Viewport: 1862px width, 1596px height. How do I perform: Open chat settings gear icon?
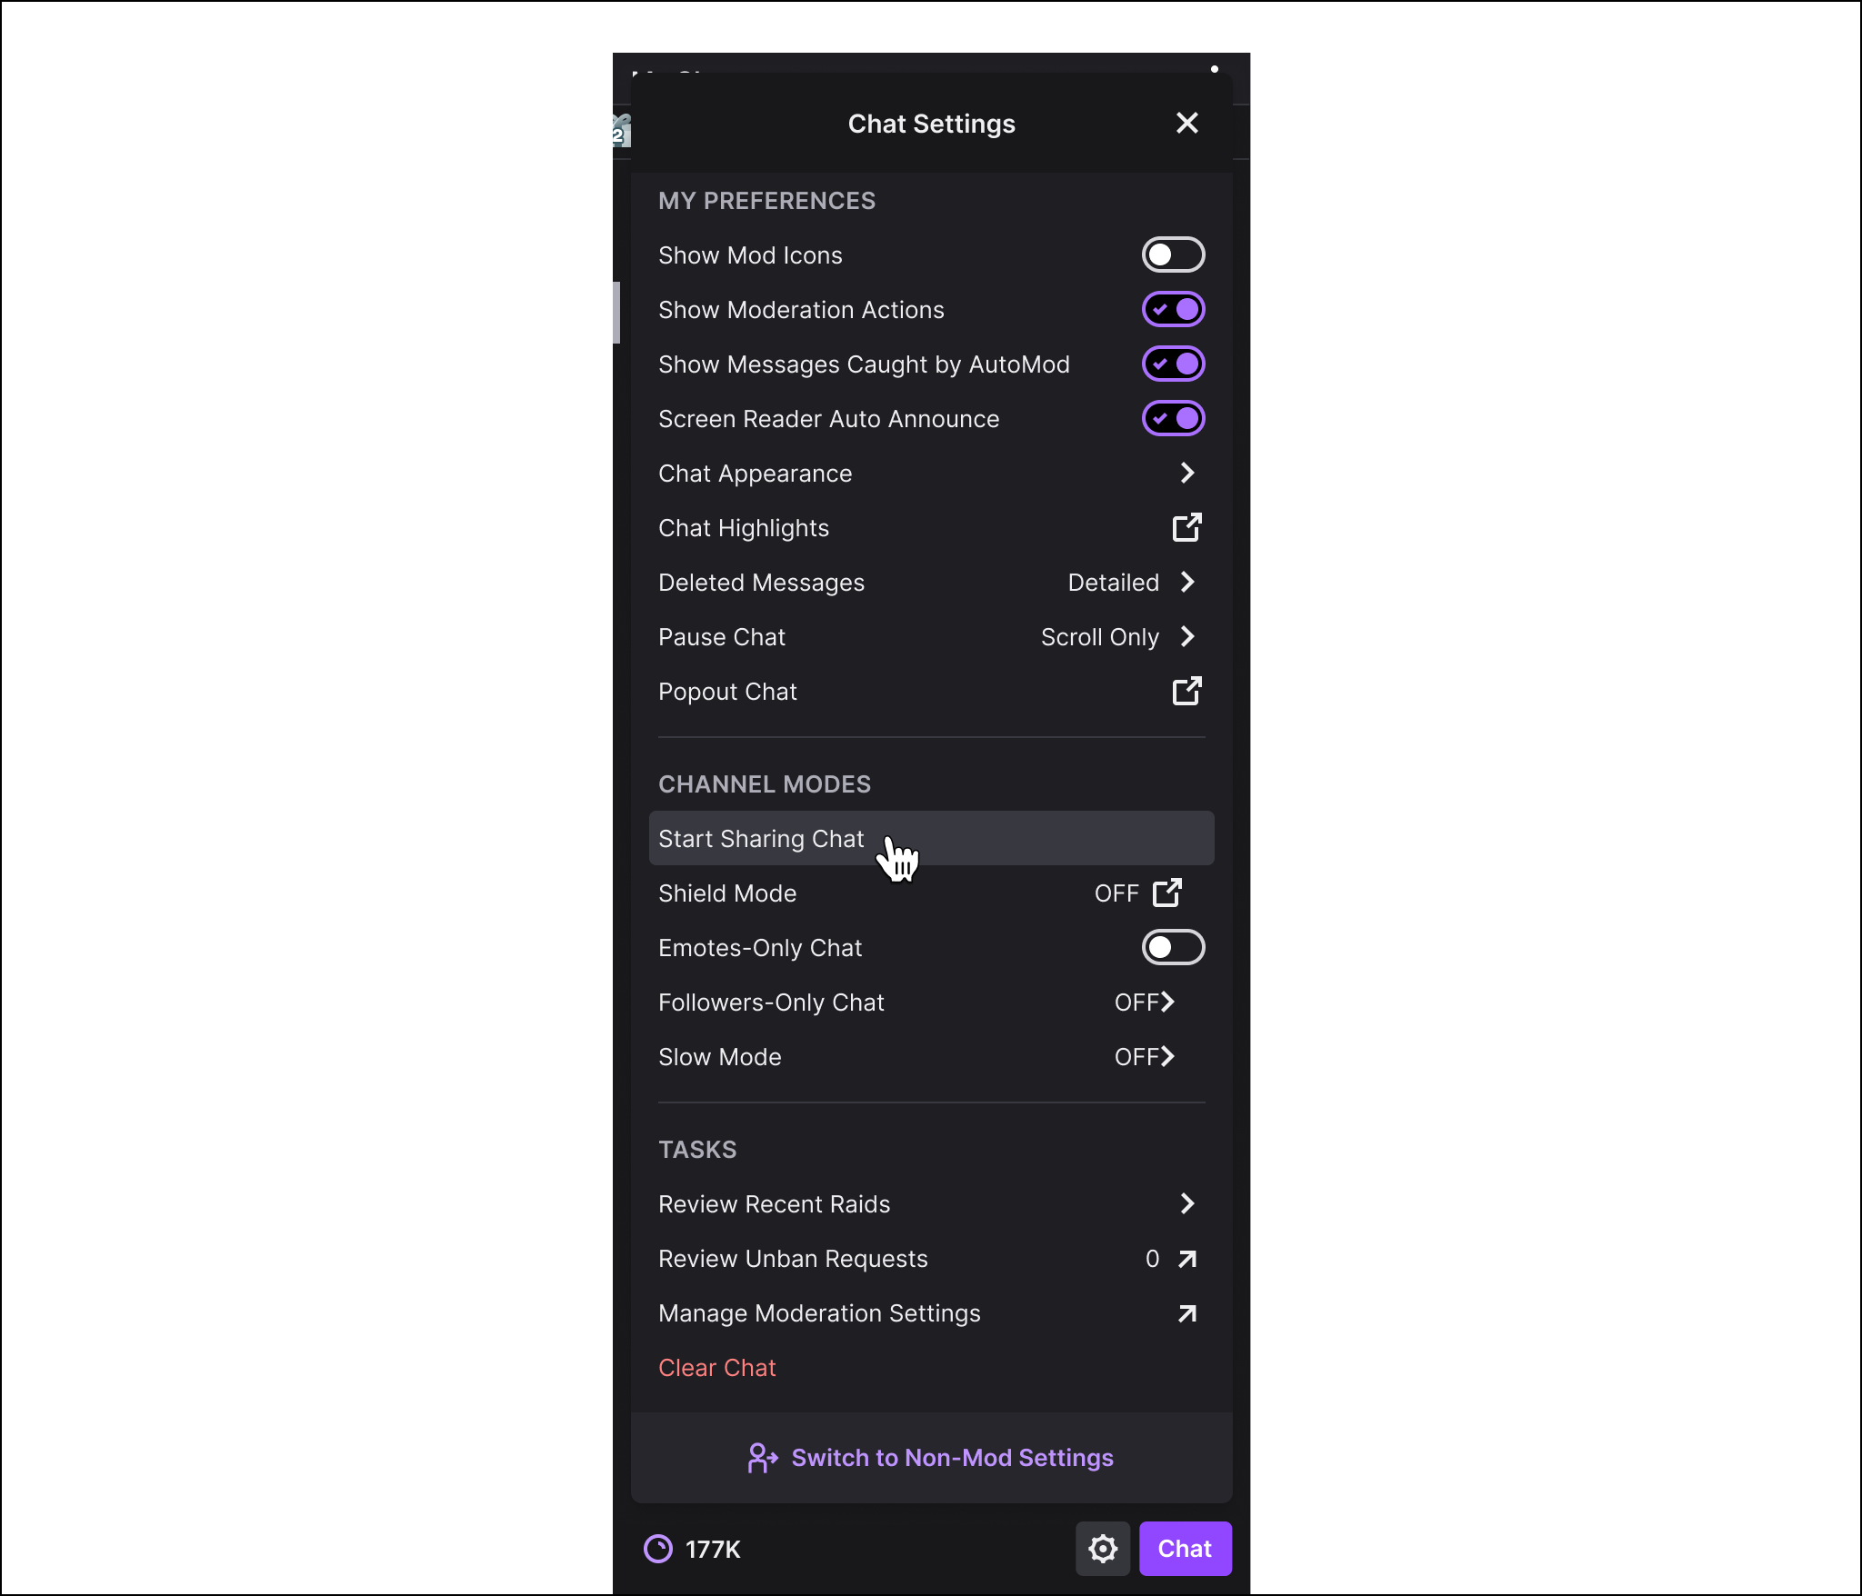click(1103, 1549)
